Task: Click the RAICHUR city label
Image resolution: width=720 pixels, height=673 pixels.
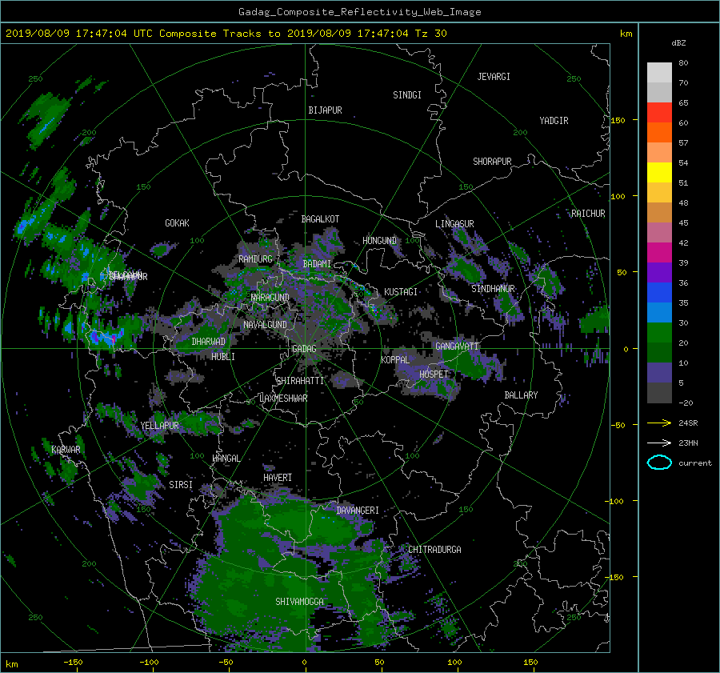Action: click(x=588, y=214)
